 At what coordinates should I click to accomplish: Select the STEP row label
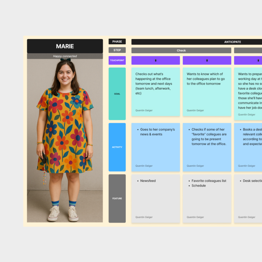tap(117, 50)
